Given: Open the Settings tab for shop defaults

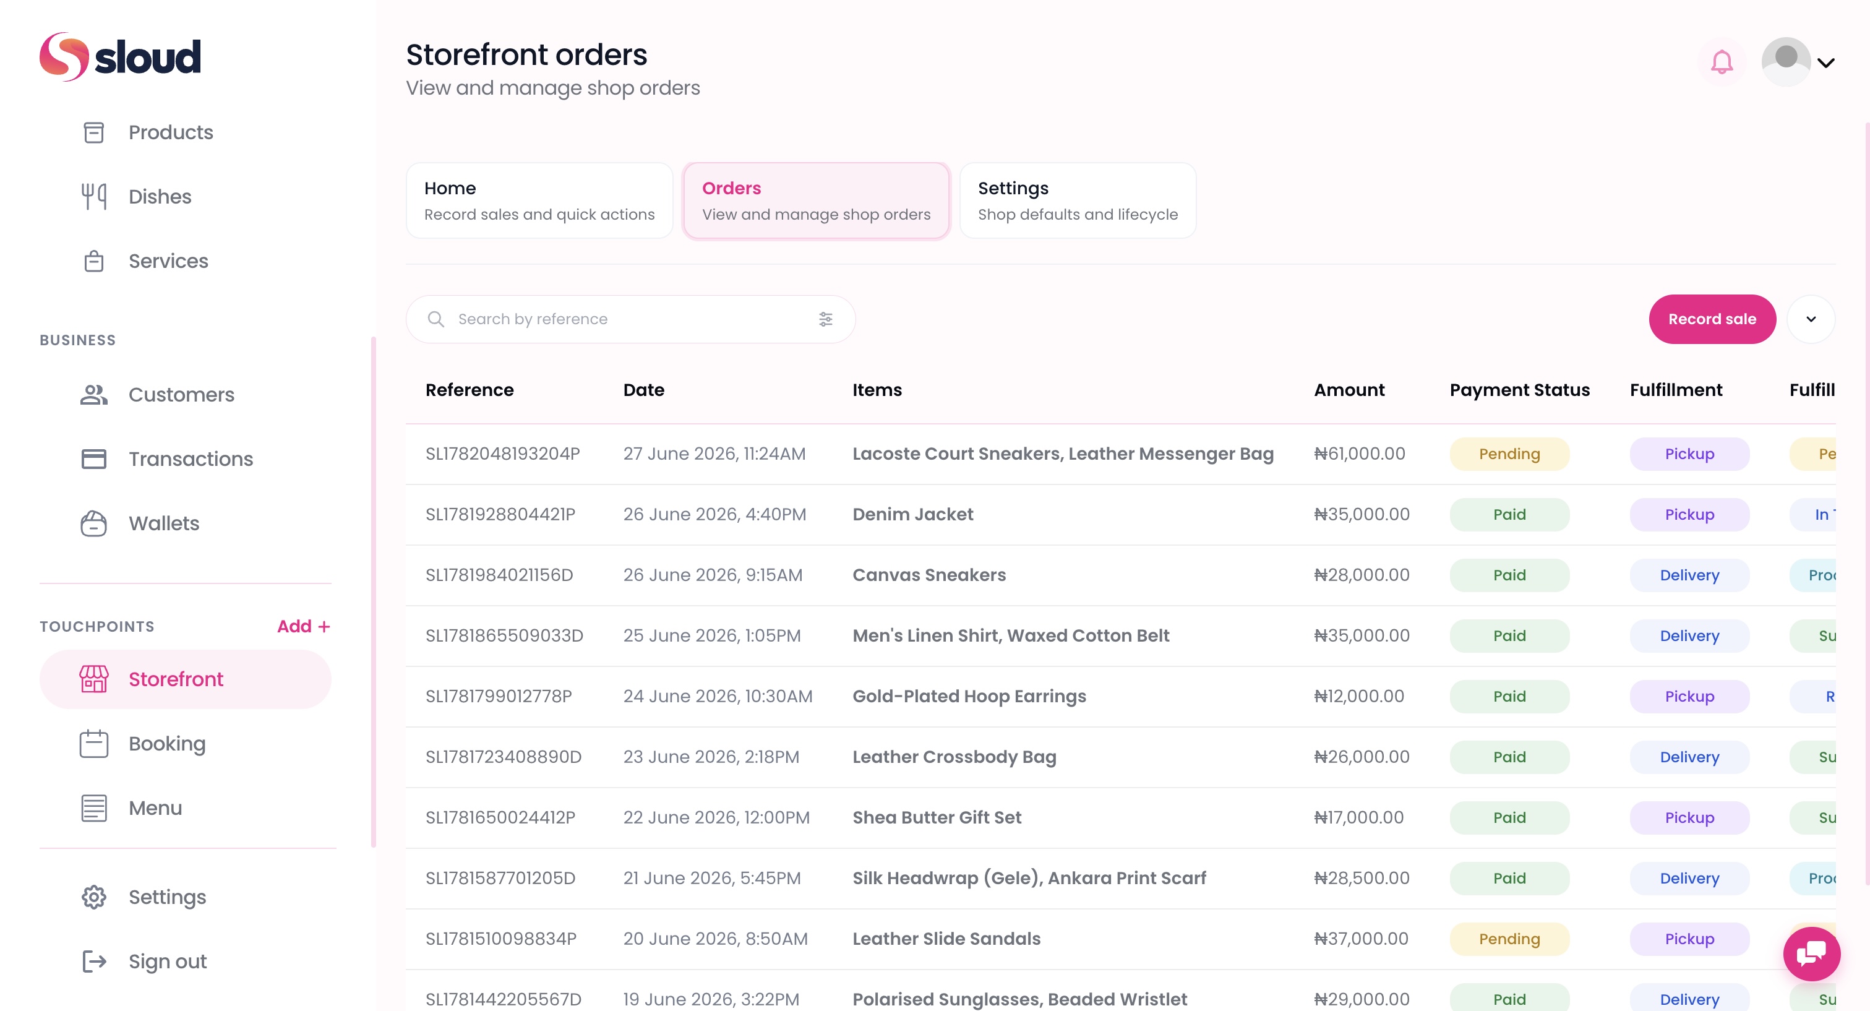Looking at the screenshot, I should 1078,200.
